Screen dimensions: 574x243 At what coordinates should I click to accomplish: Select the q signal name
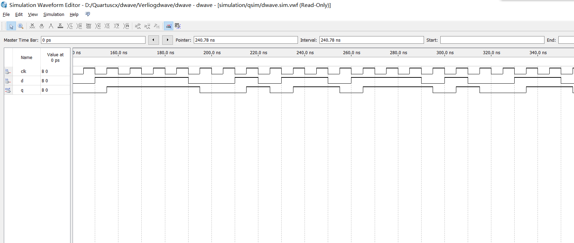(x=22, y=90)
